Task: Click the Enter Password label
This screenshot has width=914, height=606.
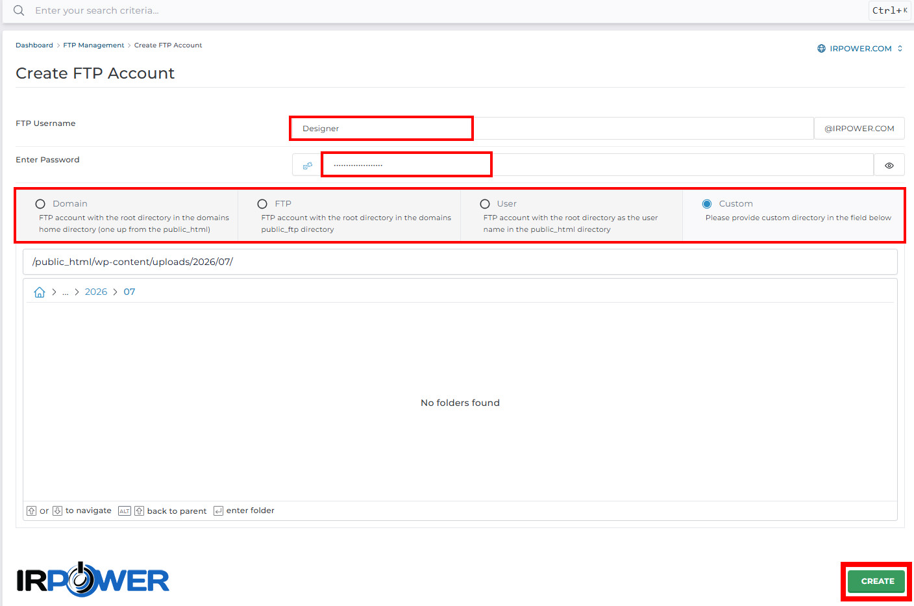Action: 47,160
